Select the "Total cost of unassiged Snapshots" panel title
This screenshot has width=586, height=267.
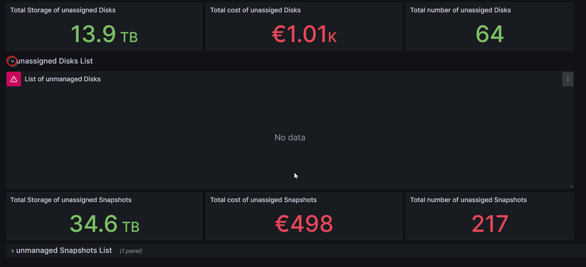pos(263,200)
